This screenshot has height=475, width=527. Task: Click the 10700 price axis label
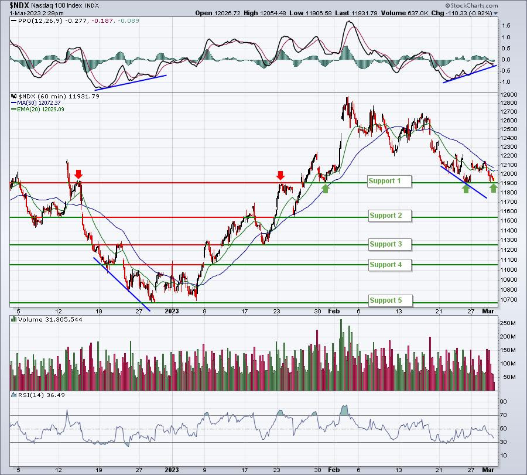(x=508, y=299)
